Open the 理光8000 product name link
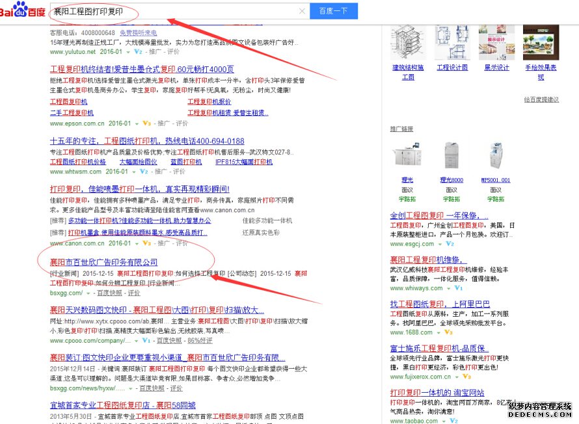The width and height of the screenshot is (579, 424). [451, 180]
